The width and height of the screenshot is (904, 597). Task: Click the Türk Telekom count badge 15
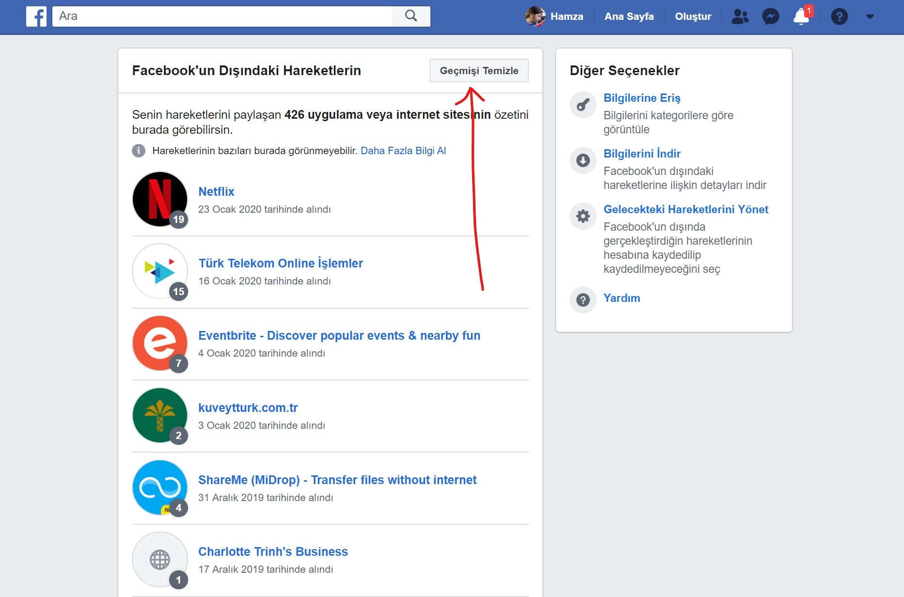(x=178, y=291)
